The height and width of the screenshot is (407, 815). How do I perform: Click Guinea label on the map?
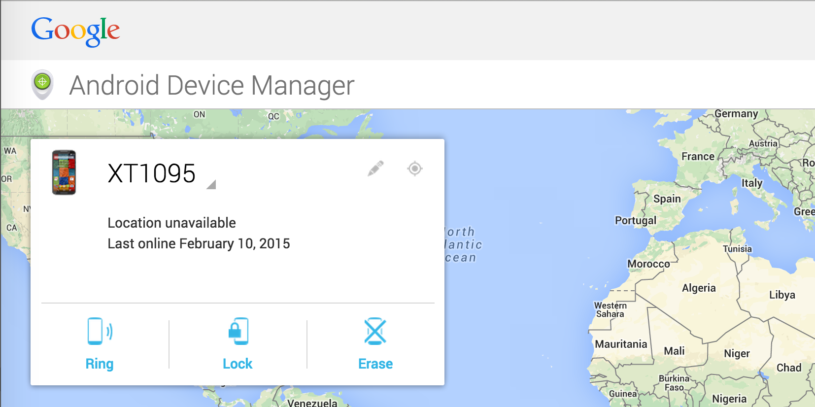click(x=623, y=394)
